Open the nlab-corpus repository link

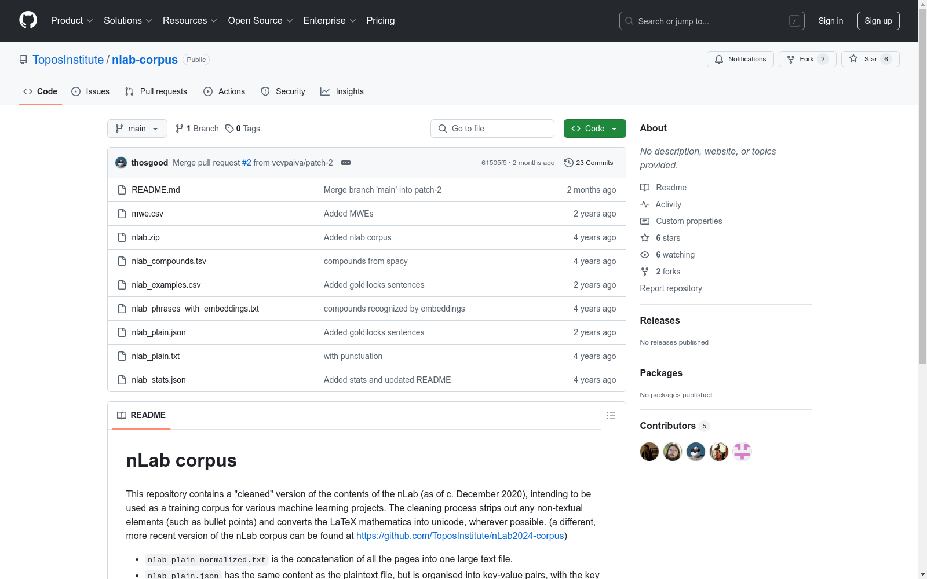145,60
